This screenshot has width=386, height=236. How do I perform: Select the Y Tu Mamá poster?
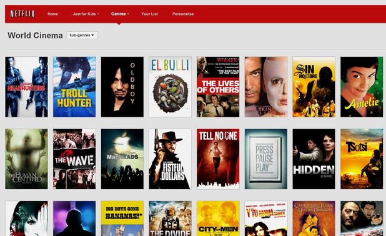(266, 219)
